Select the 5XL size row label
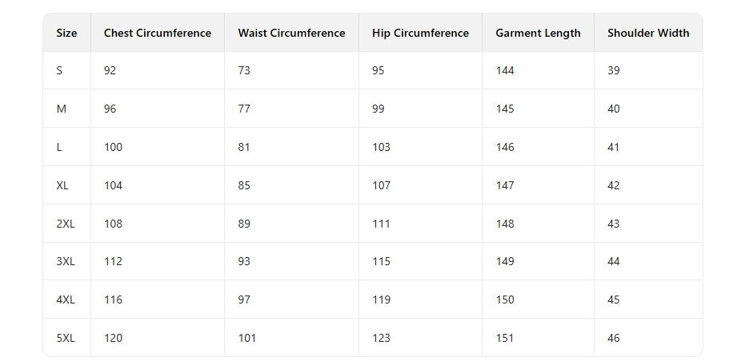The image size is (745, 361). [x=66, y=338]
